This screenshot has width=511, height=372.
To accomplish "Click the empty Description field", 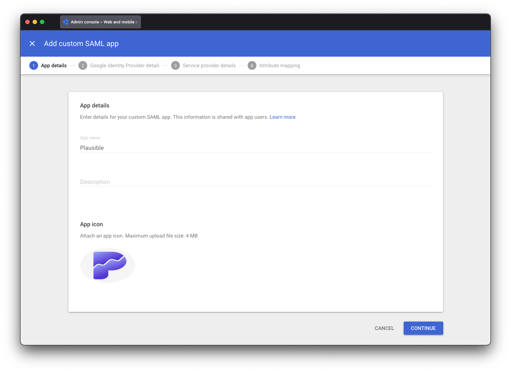I will tap(255, 182).
